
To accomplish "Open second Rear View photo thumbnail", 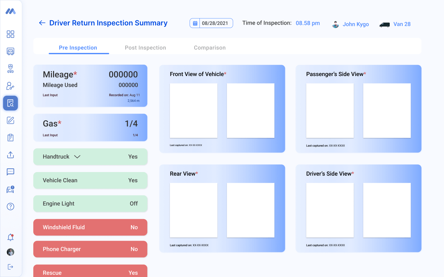I will pos(250,210).
